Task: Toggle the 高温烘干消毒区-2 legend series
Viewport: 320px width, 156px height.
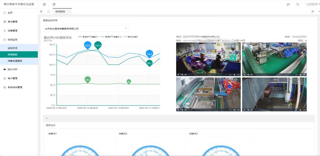Action: point(112,37)
